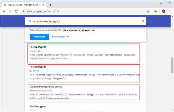The image size is (174, 112).
Task: Open the cookie extension icon
Action: [155, 11]
